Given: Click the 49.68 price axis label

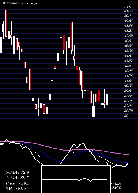Looking at the screenshot, I should [x=128, y=21].
